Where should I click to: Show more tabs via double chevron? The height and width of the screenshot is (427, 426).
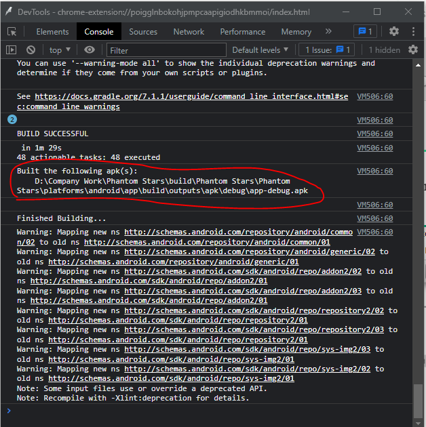click(328, 31)
